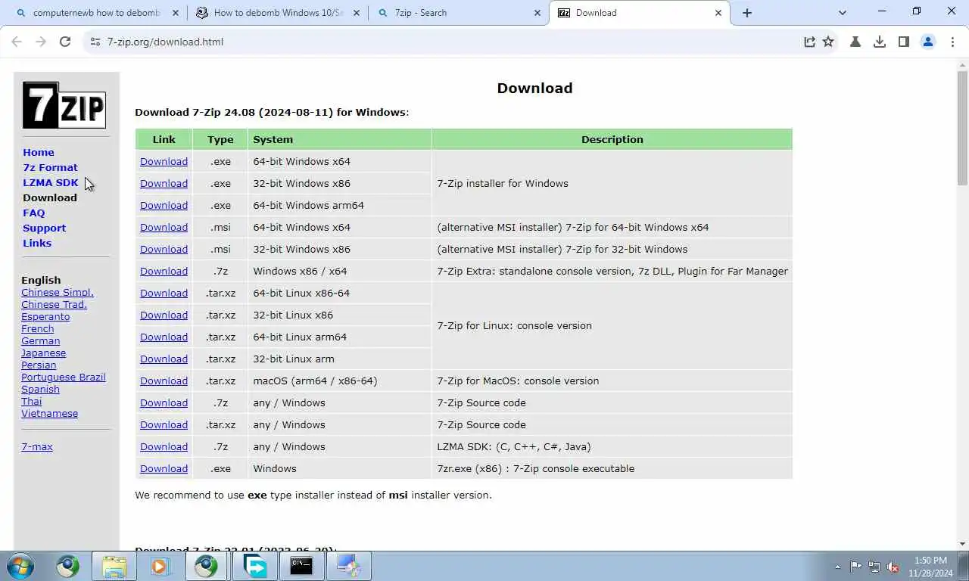Image resolution: width=969 pixels, height=581 pixels.
Task: Download the 64-bit Windows arm64 installer
Action: pos(164,205)
